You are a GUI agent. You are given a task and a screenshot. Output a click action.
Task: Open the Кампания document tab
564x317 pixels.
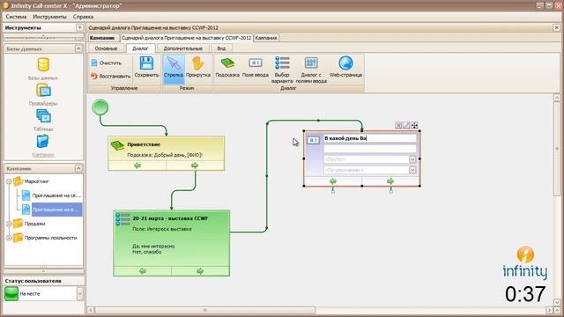[x=266, y=38]
